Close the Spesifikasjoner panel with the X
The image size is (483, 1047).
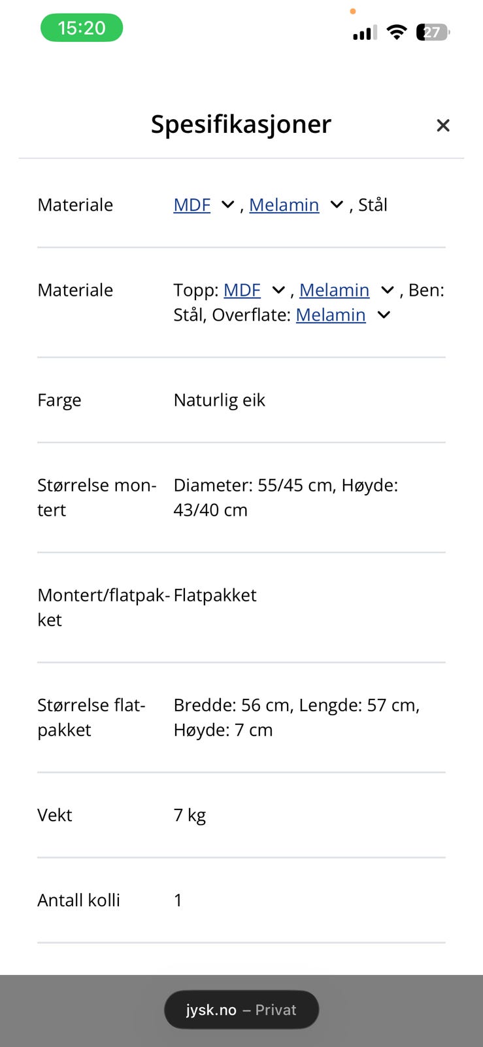(442, 125)
